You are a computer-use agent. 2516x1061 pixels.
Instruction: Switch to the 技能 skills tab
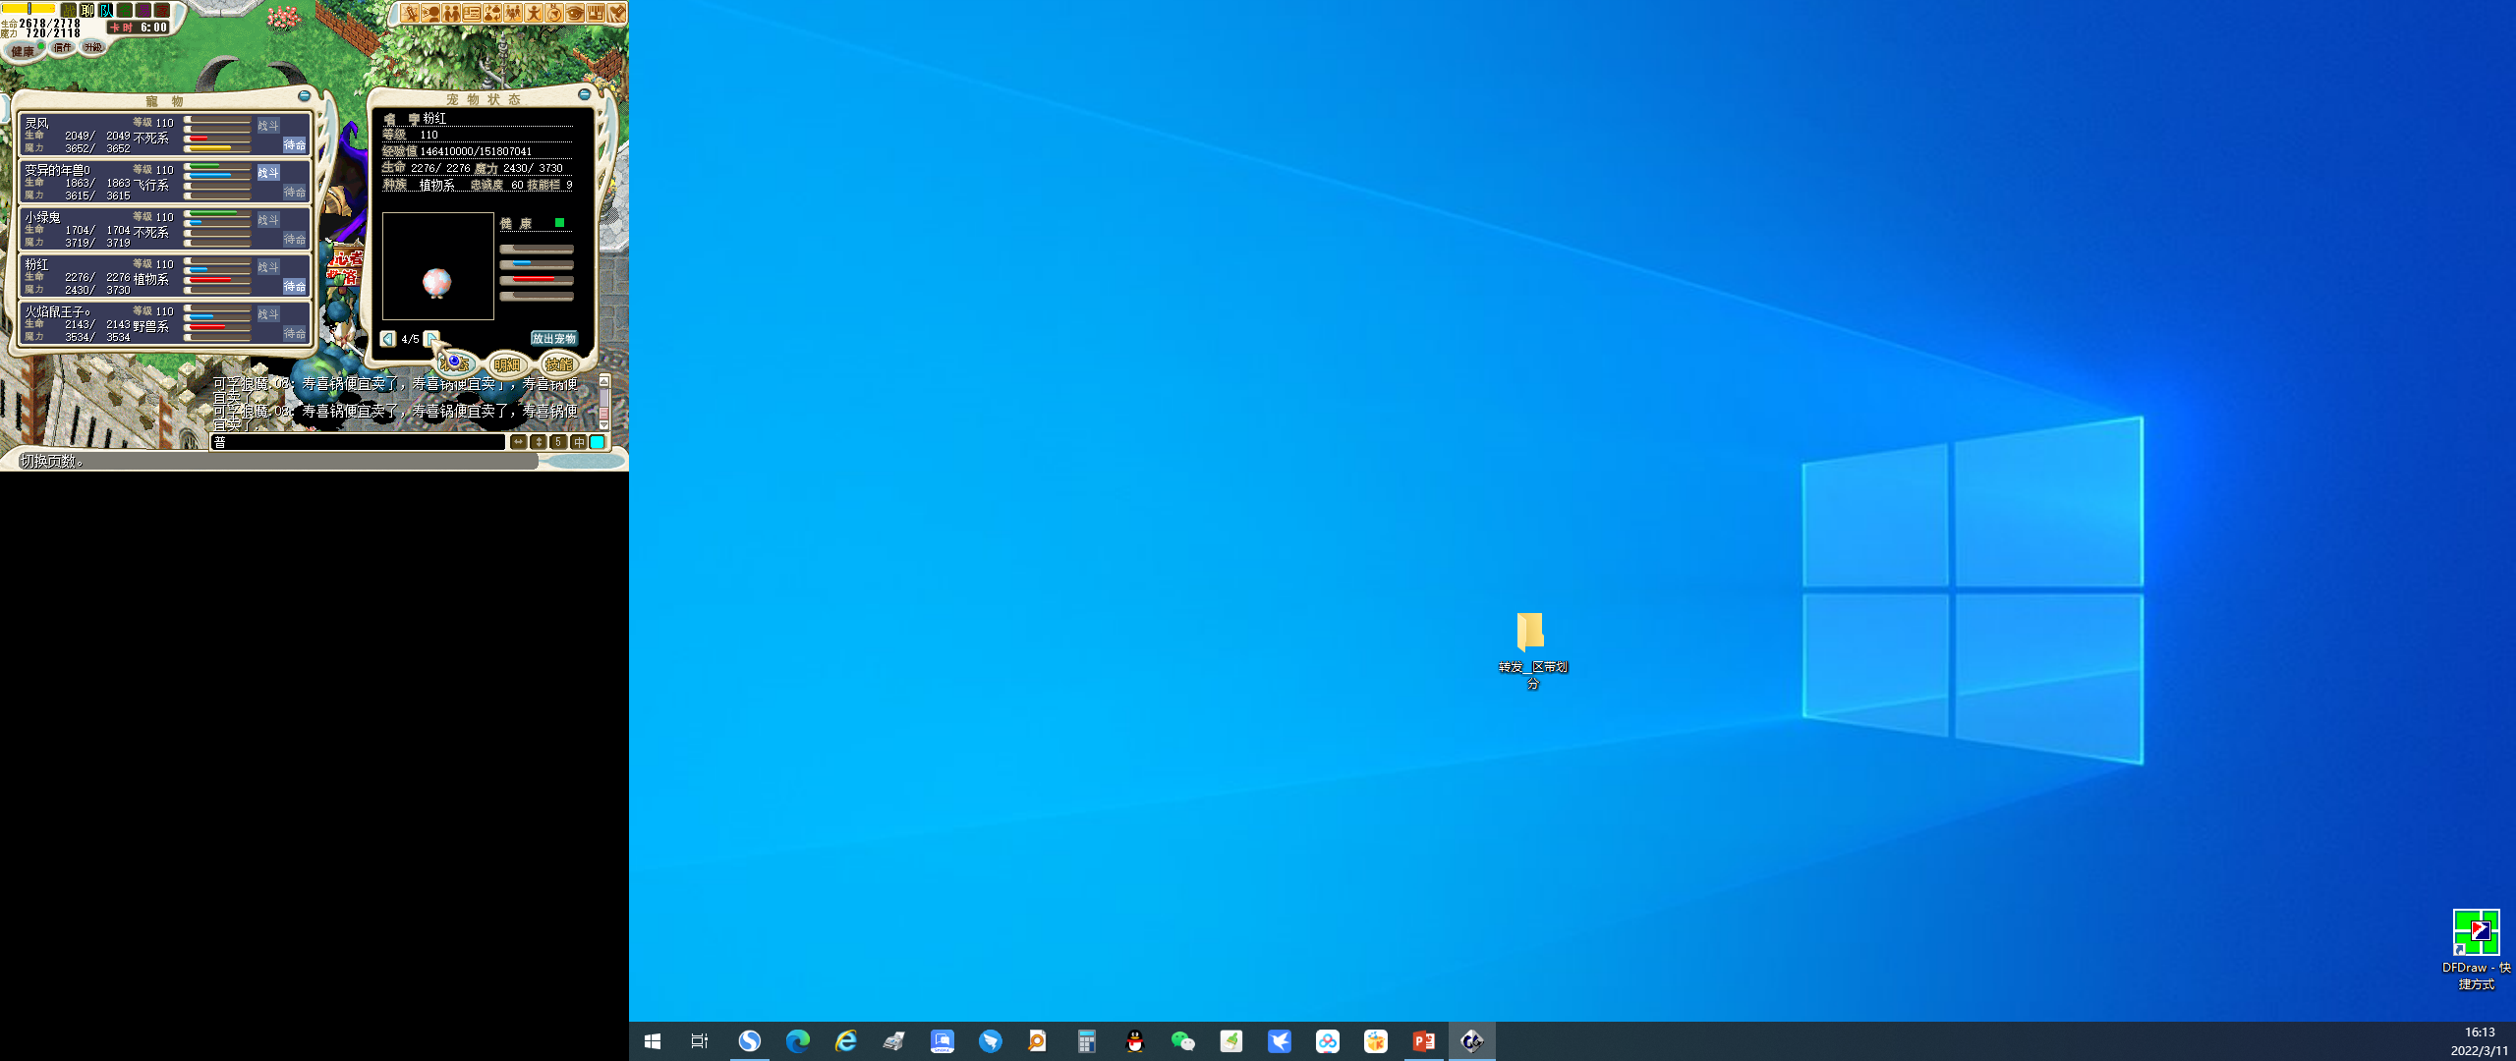(x=559, y=364)
